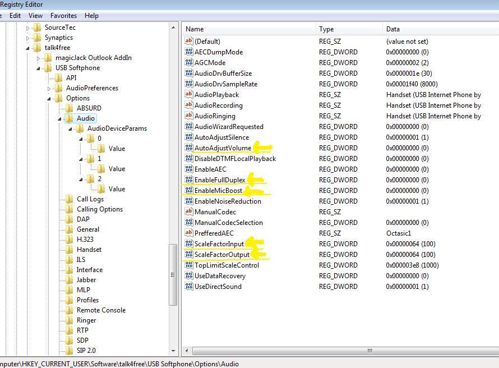Click the AudioRinging string value icon
This screenshot has width=499, height=368.
189,116
